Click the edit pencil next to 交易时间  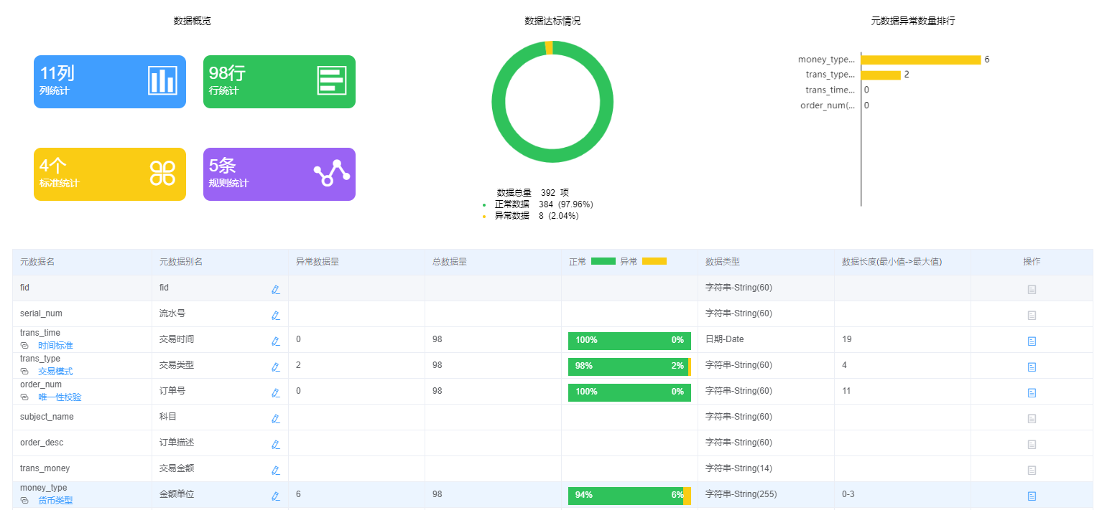[275, 341]
